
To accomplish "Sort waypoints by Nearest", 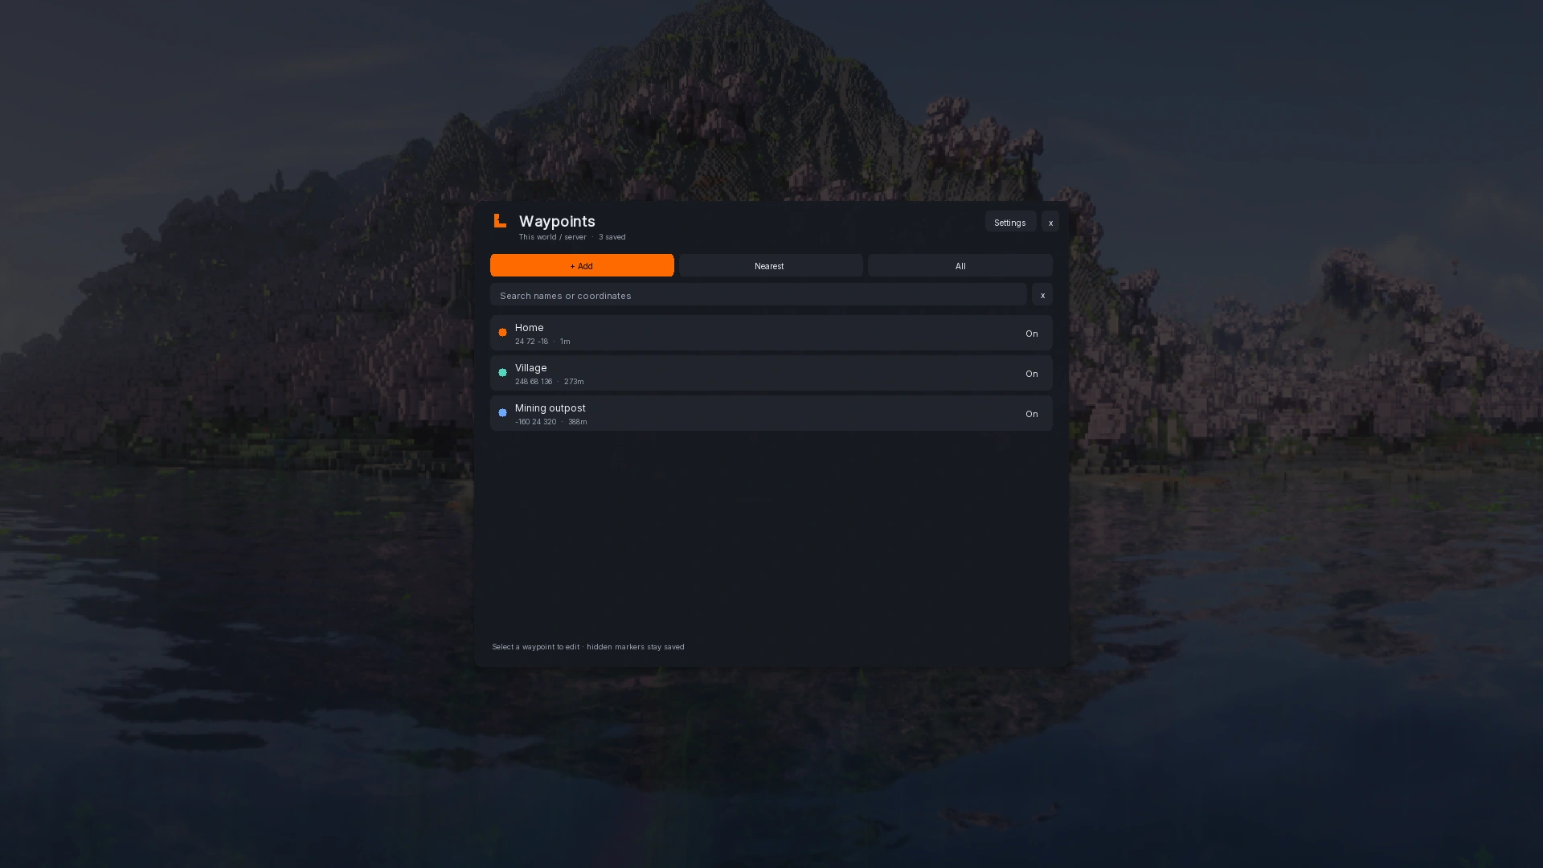I will tap(770, 266).
